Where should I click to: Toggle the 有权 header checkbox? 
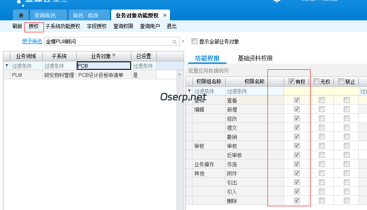[x=291, y=81]
